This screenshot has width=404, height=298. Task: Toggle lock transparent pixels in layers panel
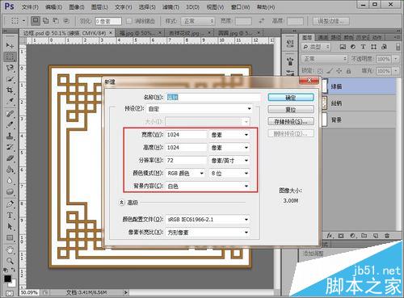pyautogui.click(x=320, y=71)
